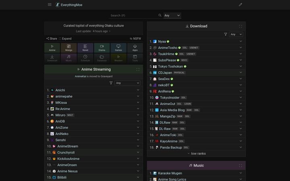Open the search category Any dropdown

pyautogui.click(x=172, y=15)
